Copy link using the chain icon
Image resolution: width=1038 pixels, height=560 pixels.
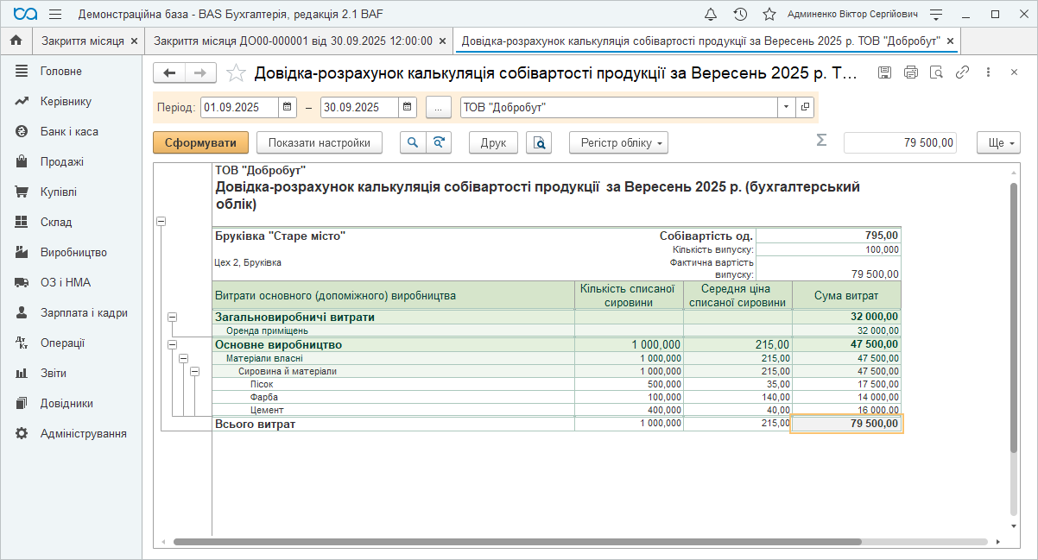pos(962,73)
